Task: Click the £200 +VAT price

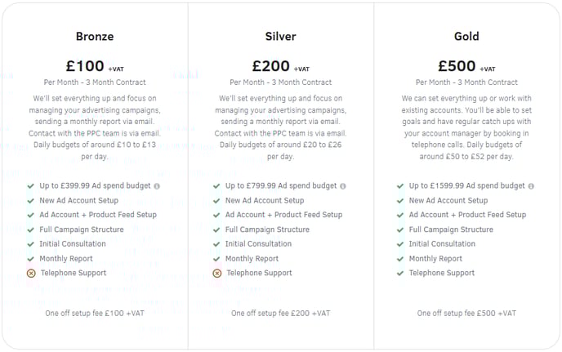Action: pos(281,66)
